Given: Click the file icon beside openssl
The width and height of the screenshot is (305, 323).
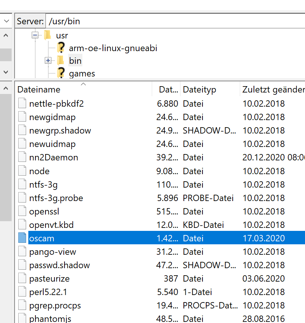Looking at the screenshot, I should pos(22,211).
